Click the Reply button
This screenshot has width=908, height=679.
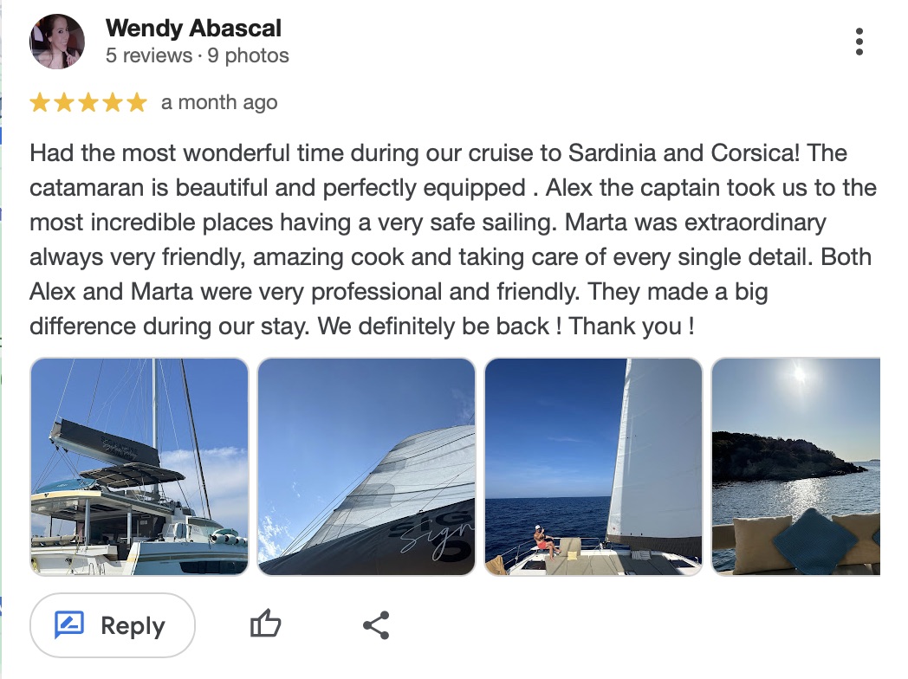[x=113, y=625]
